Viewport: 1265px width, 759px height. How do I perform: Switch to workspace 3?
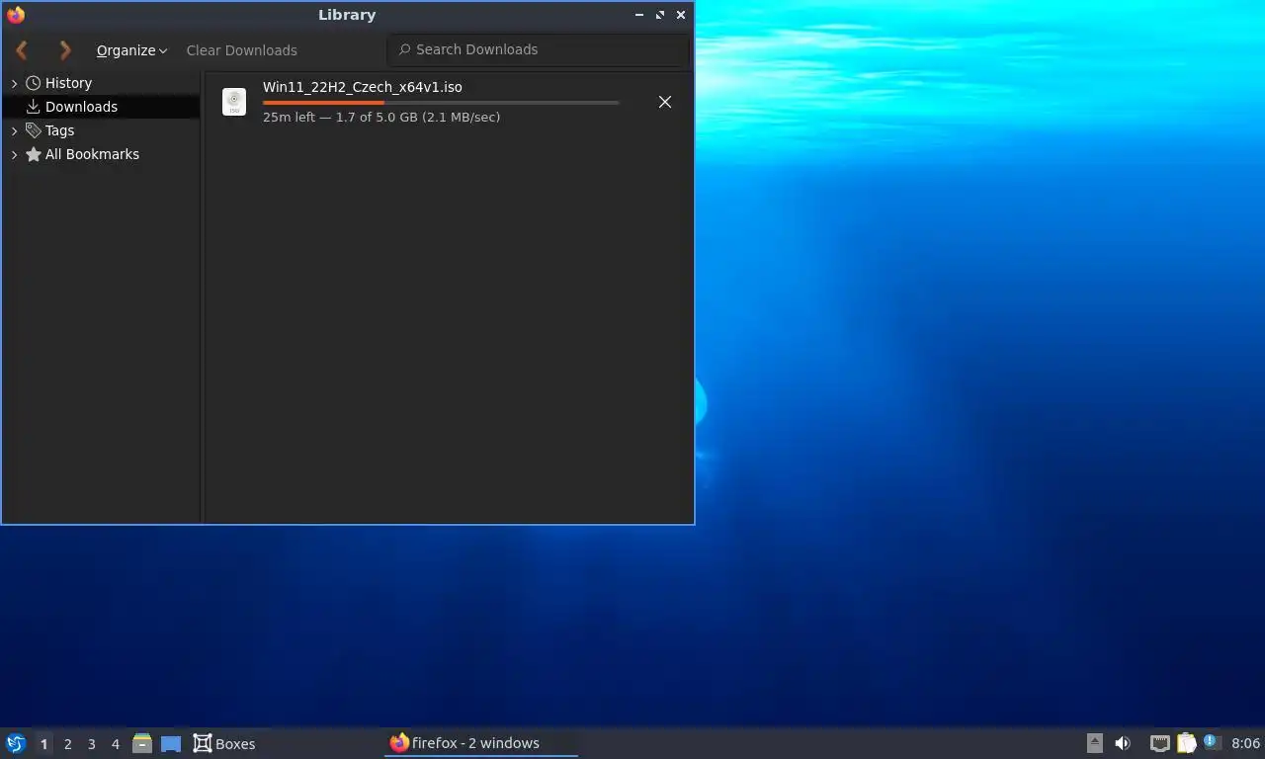[x=91, y=744]
